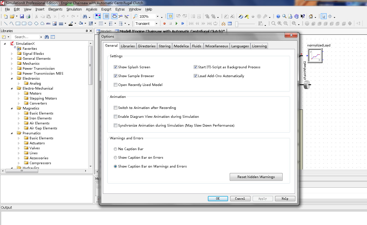Click the Cancel button in Options
Viewport: 367px width, 225px height.
tap(240, 198)
